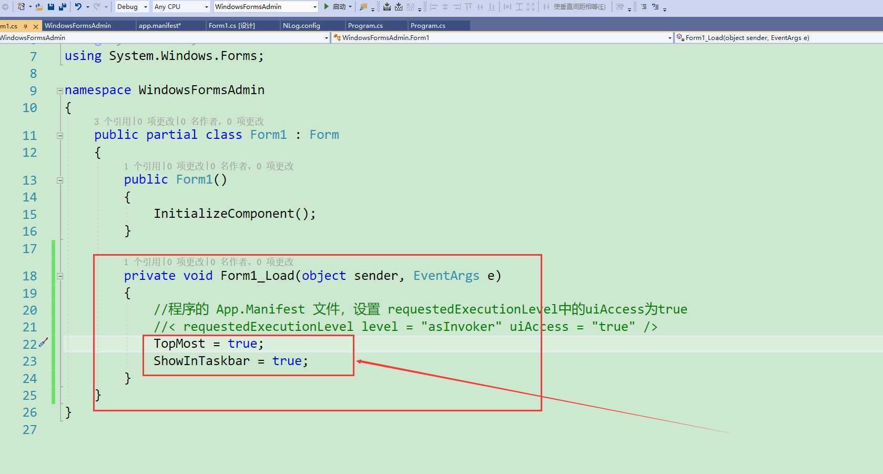The width and height of the screenshot is (883, 474).
Task: Click the screwdriver quick-actions icon on line 22
Action: [x=44, y=342]
